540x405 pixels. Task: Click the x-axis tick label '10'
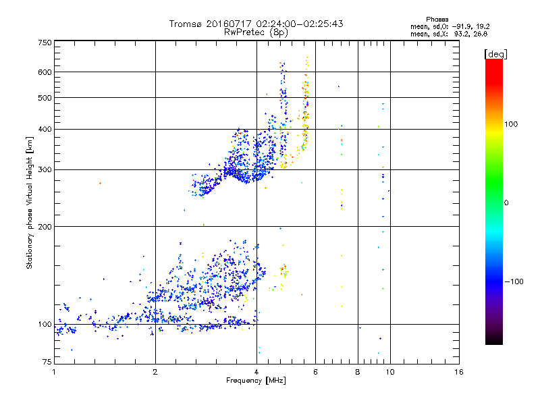[390, 372]
